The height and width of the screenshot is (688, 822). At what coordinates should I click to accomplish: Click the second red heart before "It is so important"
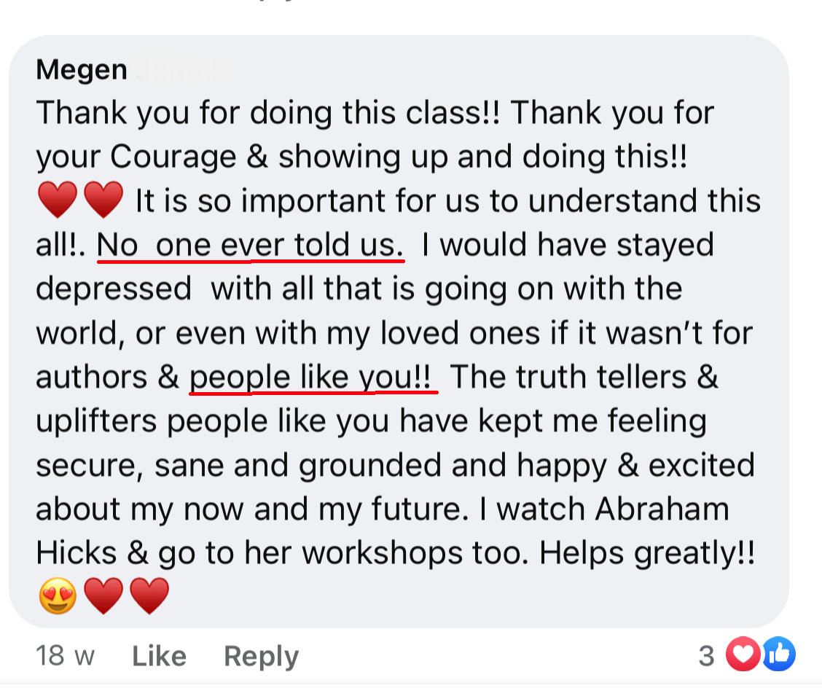[x=103, y=200]
